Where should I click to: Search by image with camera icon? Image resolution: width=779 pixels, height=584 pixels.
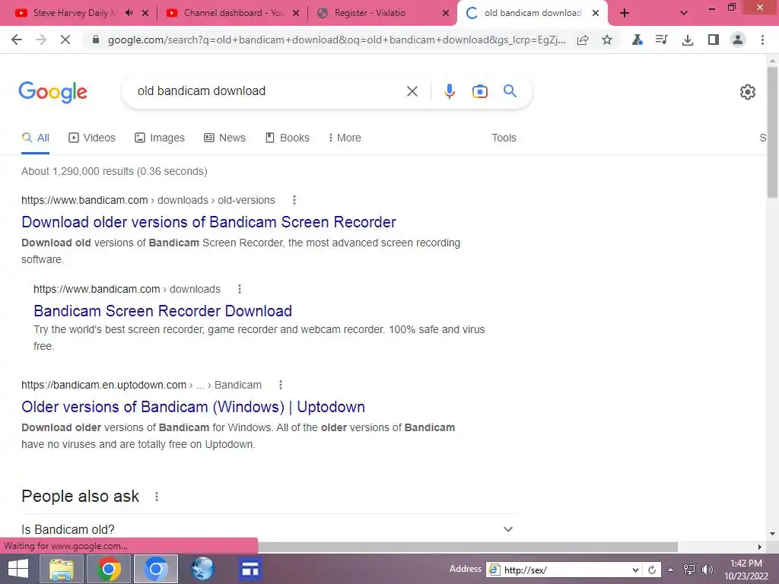click(x=479, y=91)
